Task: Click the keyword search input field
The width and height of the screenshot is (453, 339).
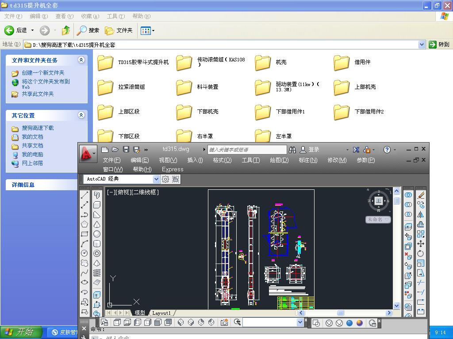Action: [247, 150]
